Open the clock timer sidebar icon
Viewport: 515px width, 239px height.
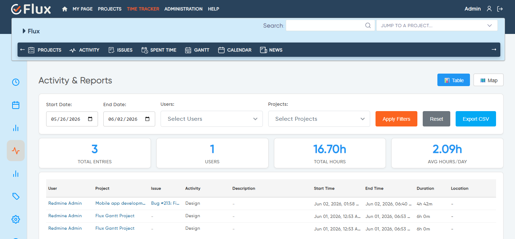tap(16, 82)
